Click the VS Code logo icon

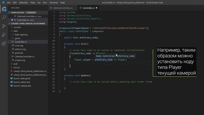pyautogui.click(x=3, y=3)
